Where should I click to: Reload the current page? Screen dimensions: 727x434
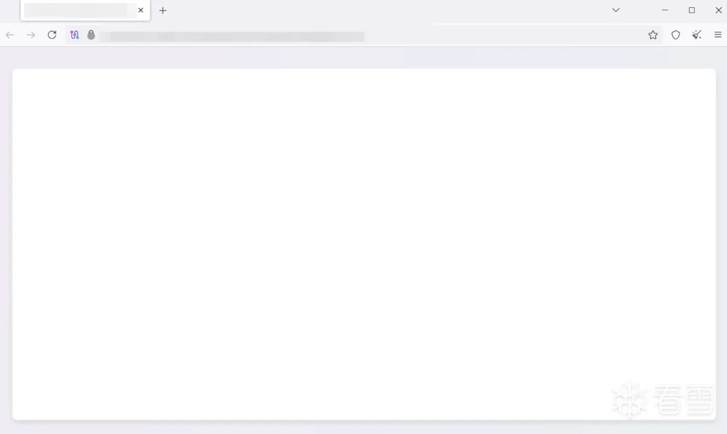(x=52, y=35)
